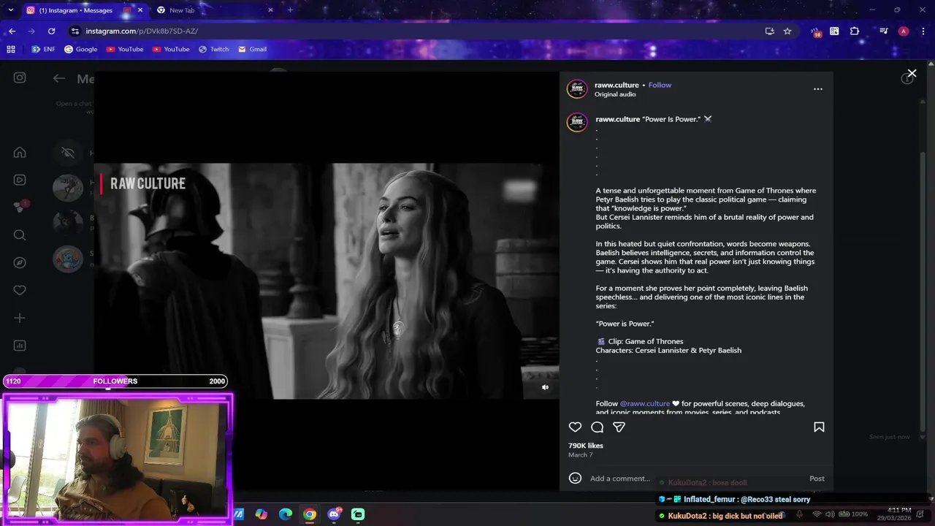Close the New Tab tab
The image size is (935, 526).
coord(270,10)
